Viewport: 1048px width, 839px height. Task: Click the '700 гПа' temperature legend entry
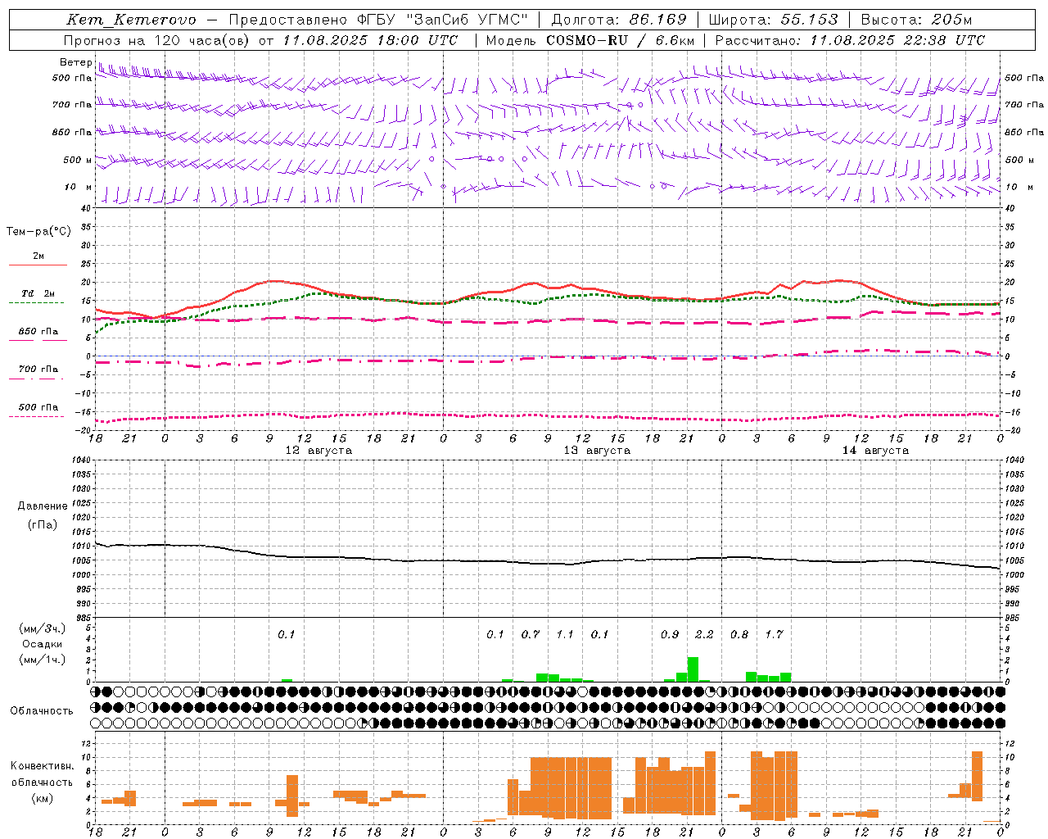point(38,370)
